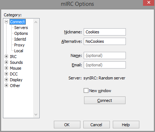Select the Identd tree item

[20, 39]
